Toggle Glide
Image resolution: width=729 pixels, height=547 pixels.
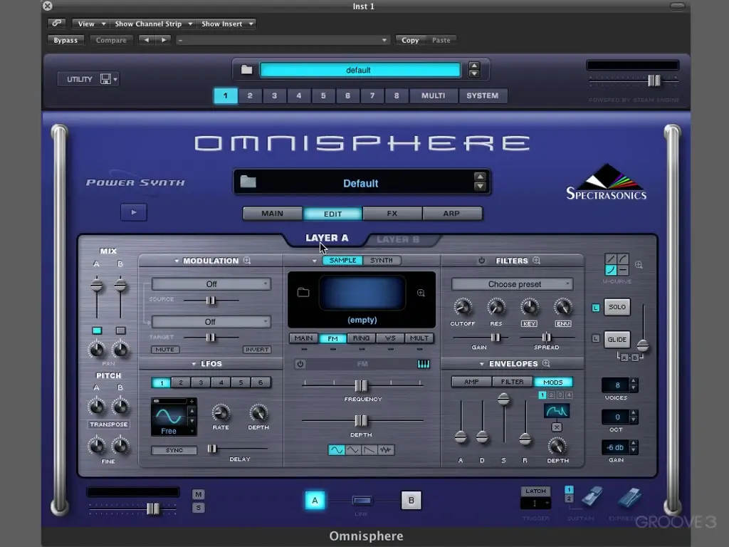[x=617, y=340]
